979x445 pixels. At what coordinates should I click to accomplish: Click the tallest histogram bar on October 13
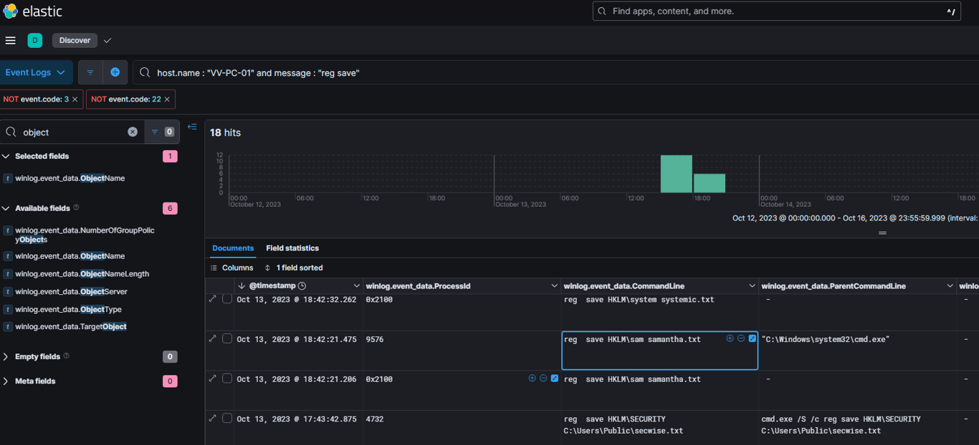(x=676, y=174)
